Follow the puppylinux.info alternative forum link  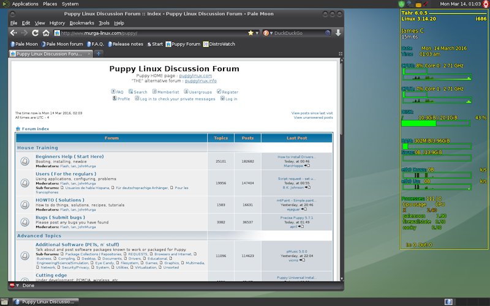(x=201, y=81)
